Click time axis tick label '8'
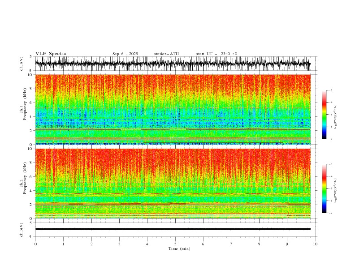The width and height of the screenshot is (355, 274). [x=259, y=244]
